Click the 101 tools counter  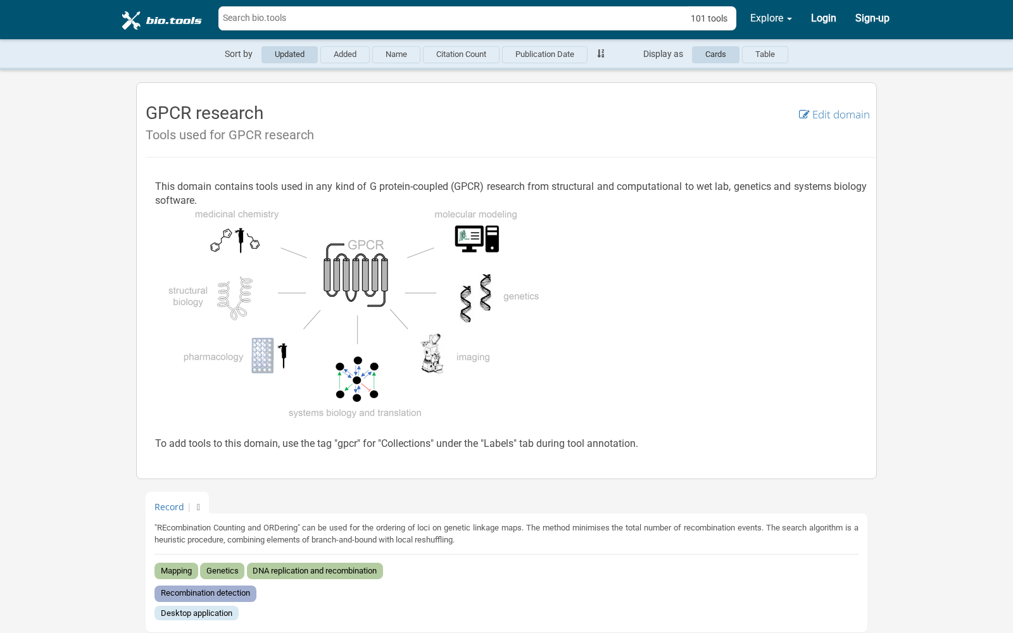coord(709,18)
